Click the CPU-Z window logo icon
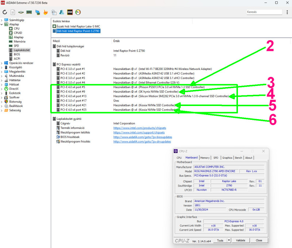 pyautogui.click(x=176, y=151)
